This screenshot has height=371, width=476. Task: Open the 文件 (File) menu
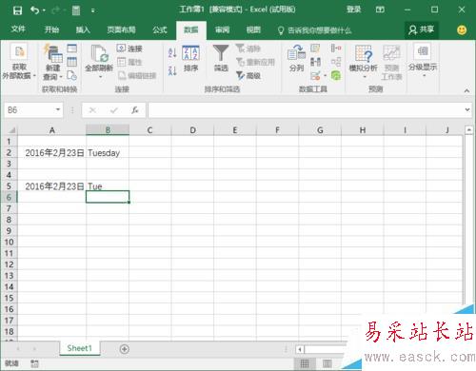tap(18, 29)
